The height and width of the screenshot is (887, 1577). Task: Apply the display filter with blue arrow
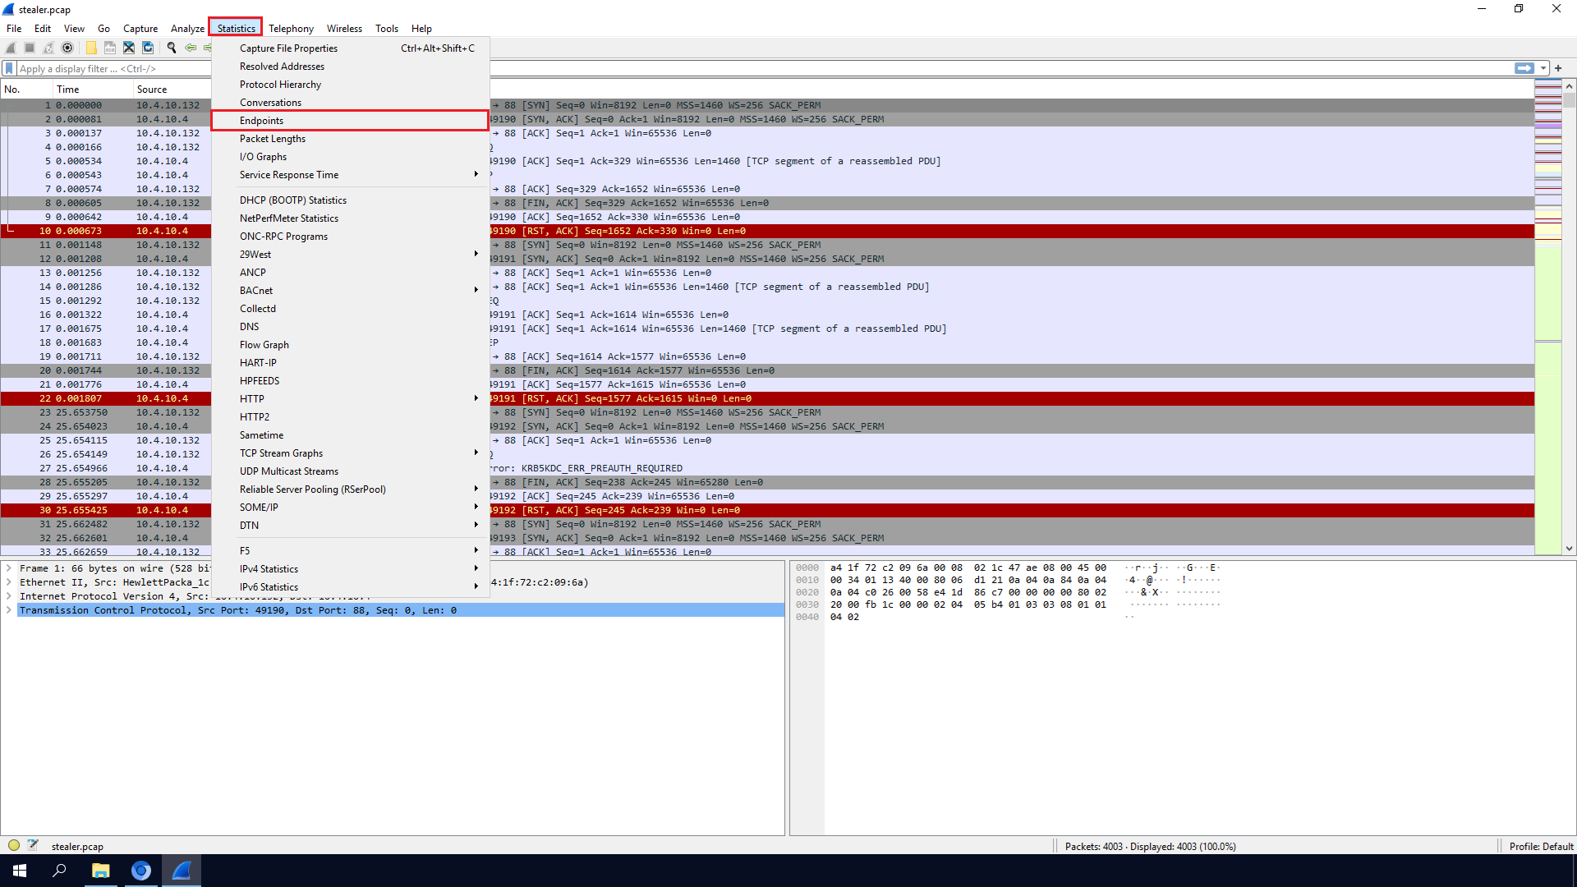pyautogui.click(x=1524, y=68)
